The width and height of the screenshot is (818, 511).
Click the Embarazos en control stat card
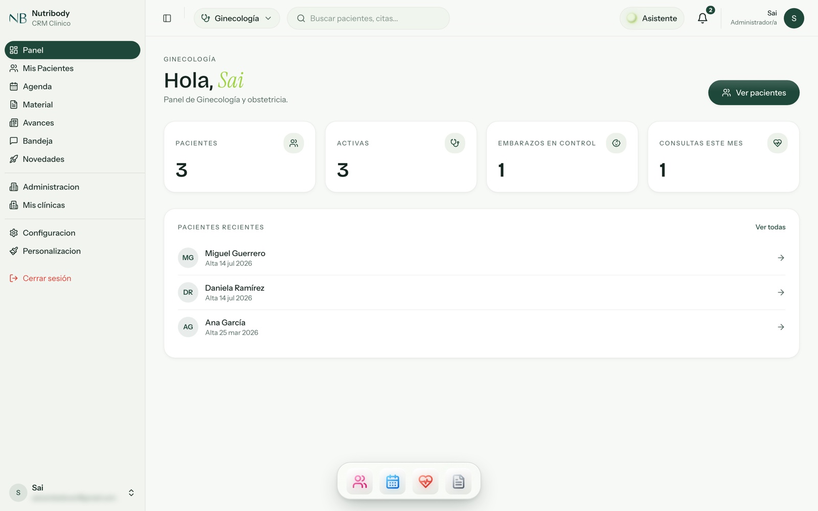coord(562,157)
